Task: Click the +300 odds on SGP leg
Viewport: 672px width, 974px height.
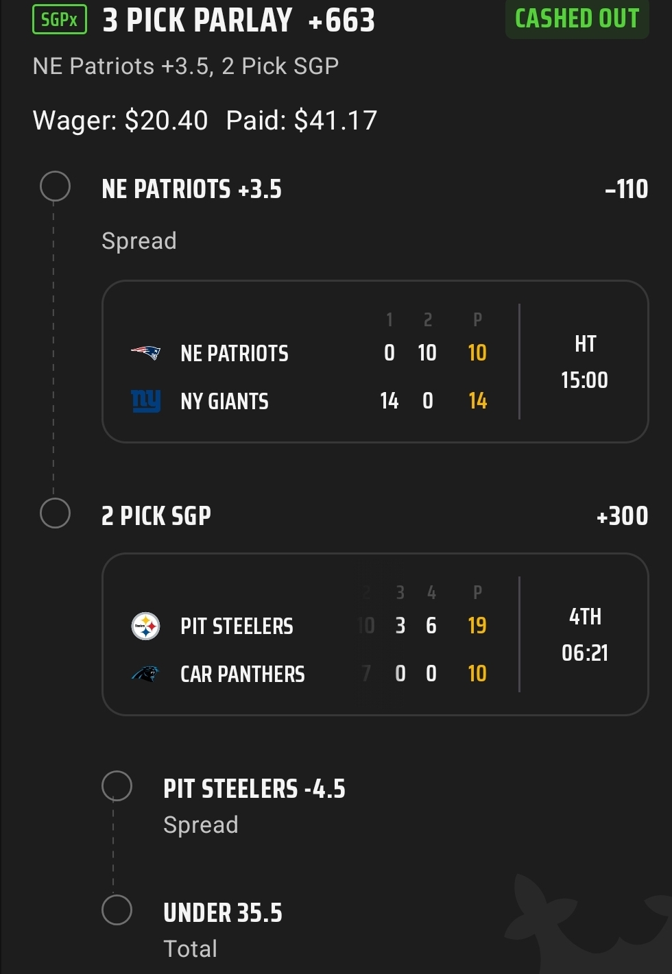Action: coord(622,516)
